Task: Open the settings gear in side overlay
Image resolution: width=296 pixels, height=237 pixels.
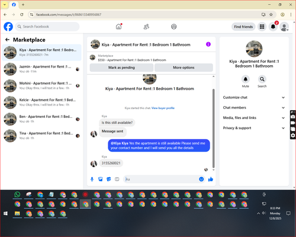Action: pos(293,135)
